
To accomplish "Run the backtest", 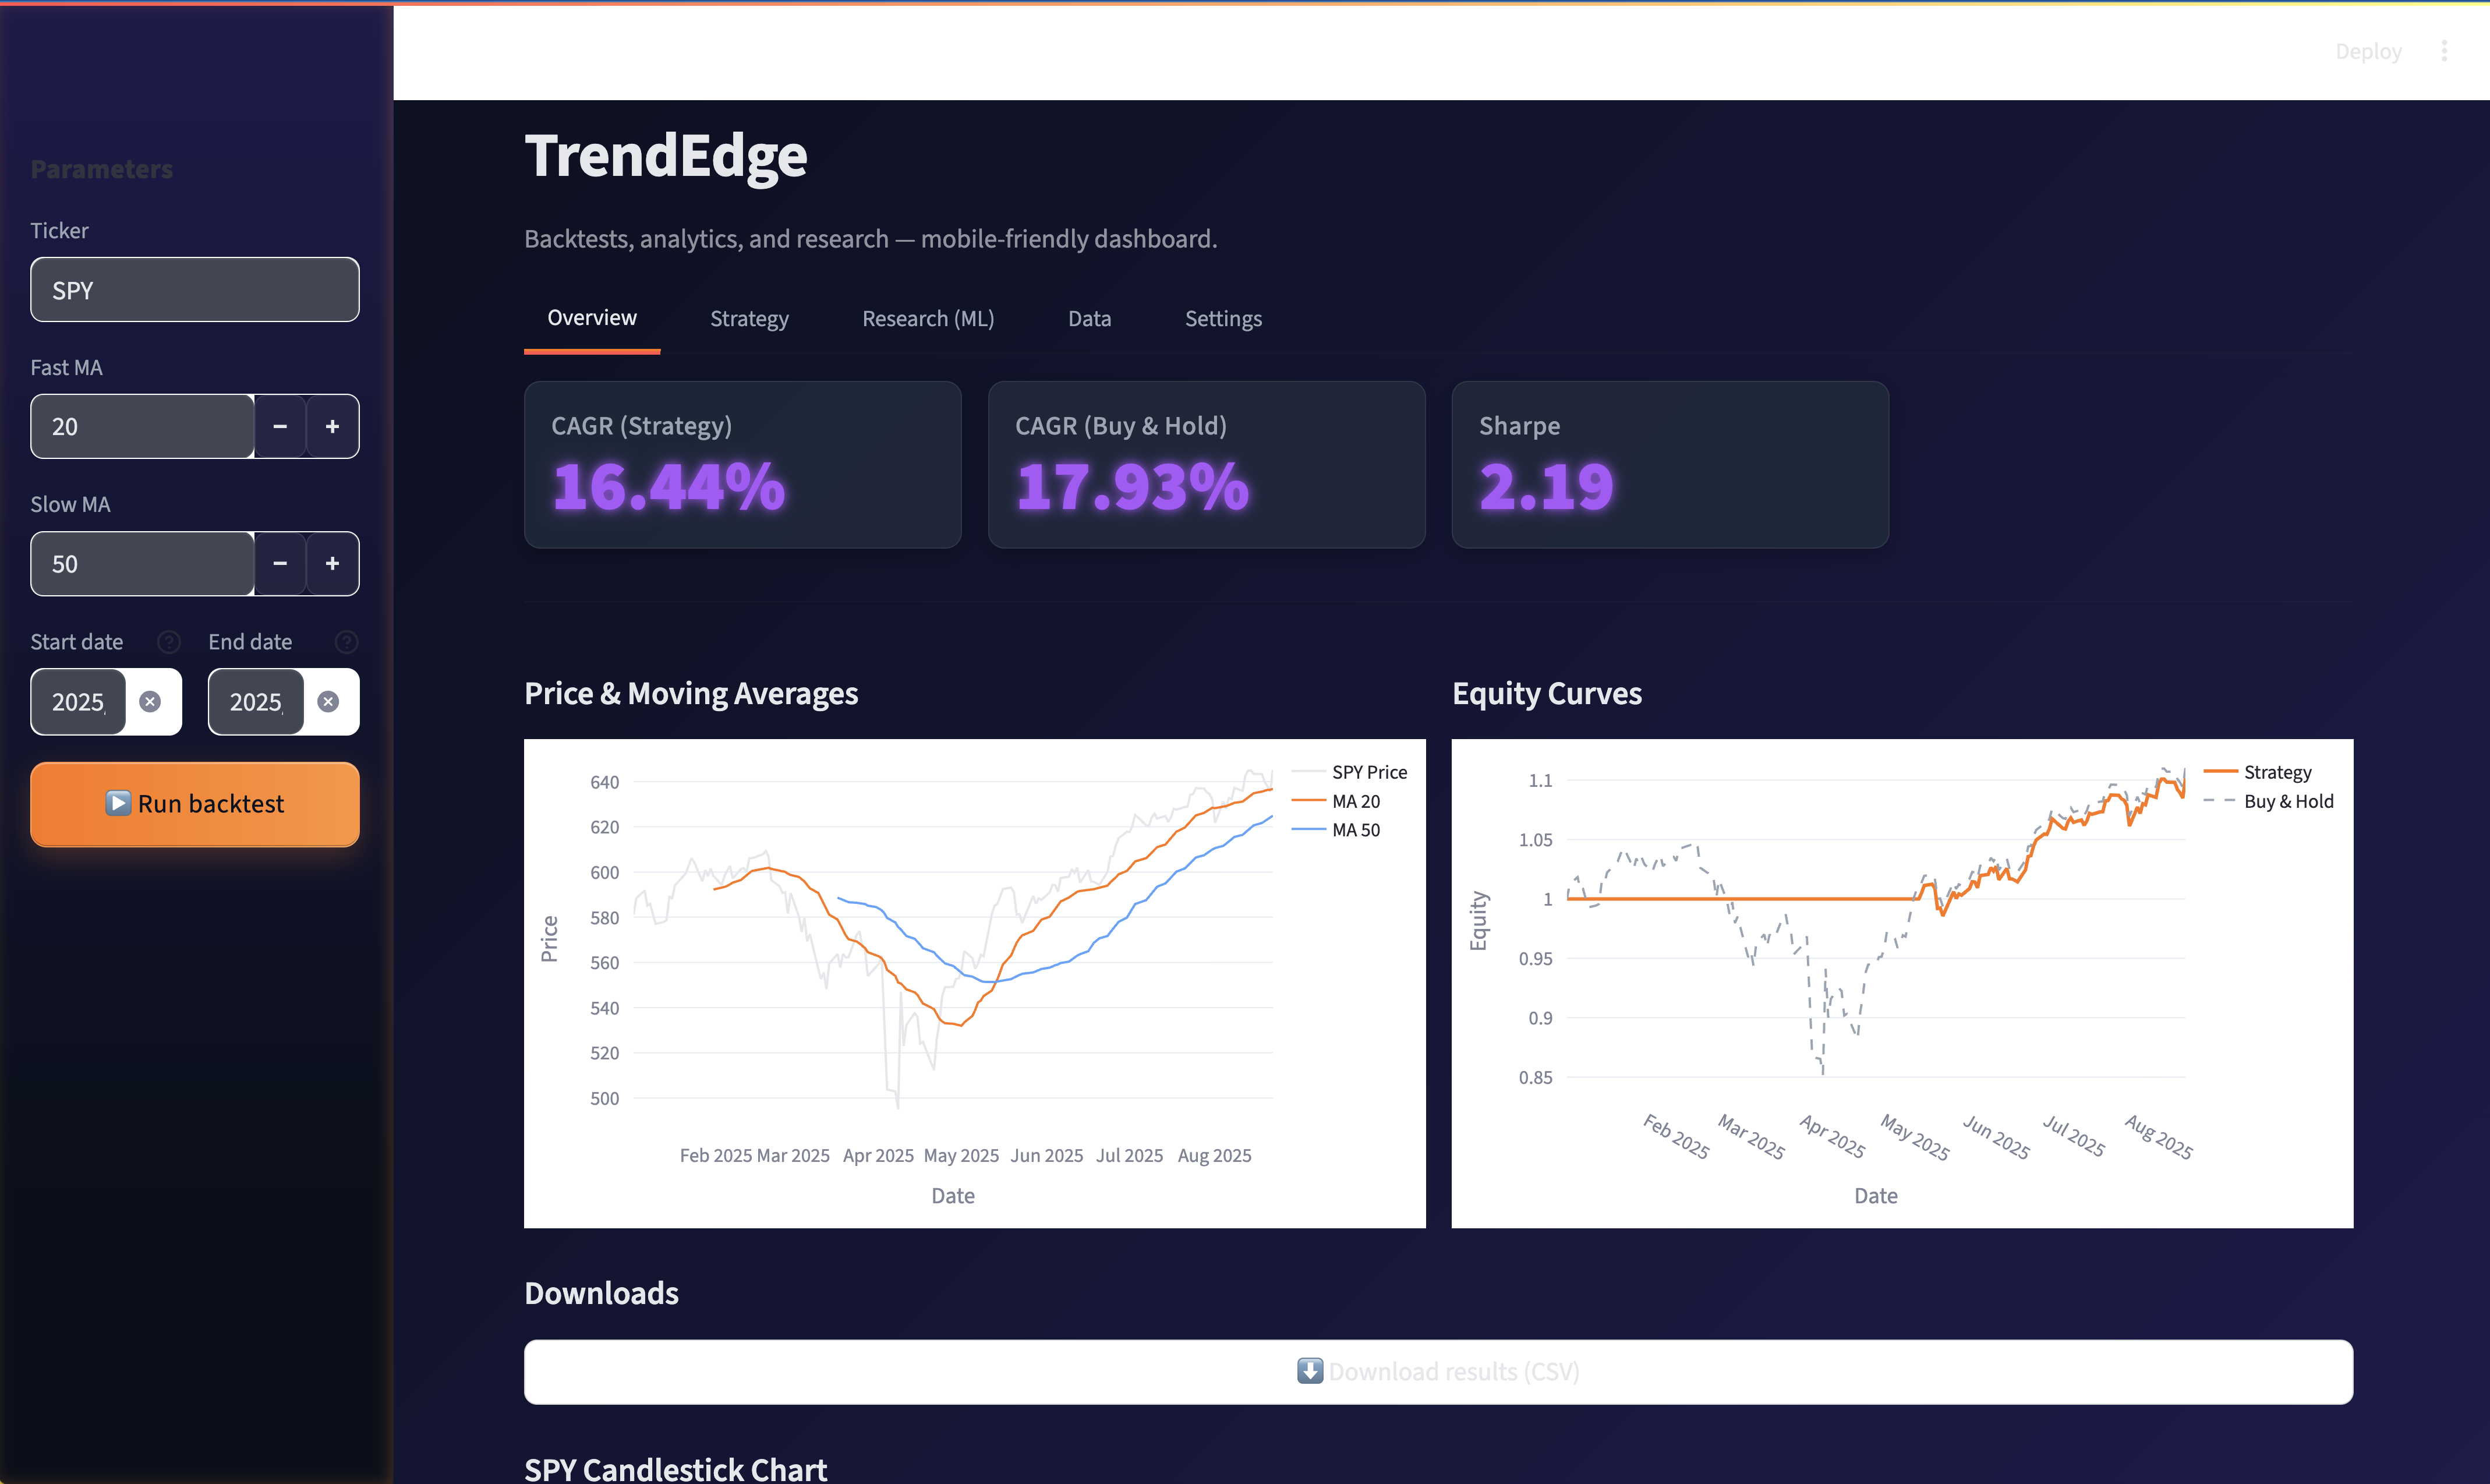I will 195,804.
